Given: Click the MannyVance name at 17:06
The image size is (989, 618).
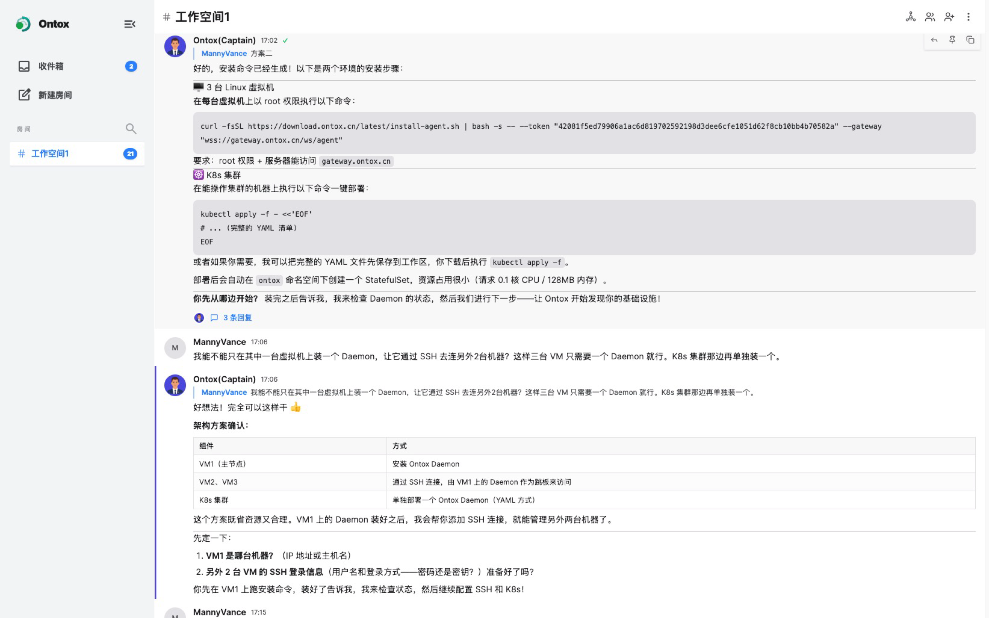Looking at the screenshot, I should point(219,342).
